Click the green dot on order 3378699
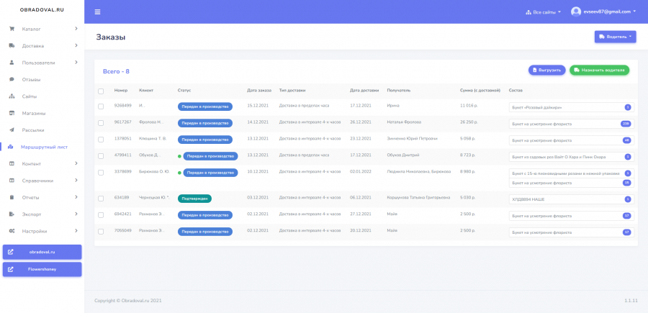648x313 pixels. pyautogui.click(x=179, y=173)
